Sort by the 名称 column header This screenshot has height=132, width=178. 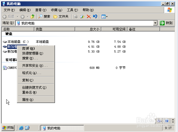(x=18, y=29)
